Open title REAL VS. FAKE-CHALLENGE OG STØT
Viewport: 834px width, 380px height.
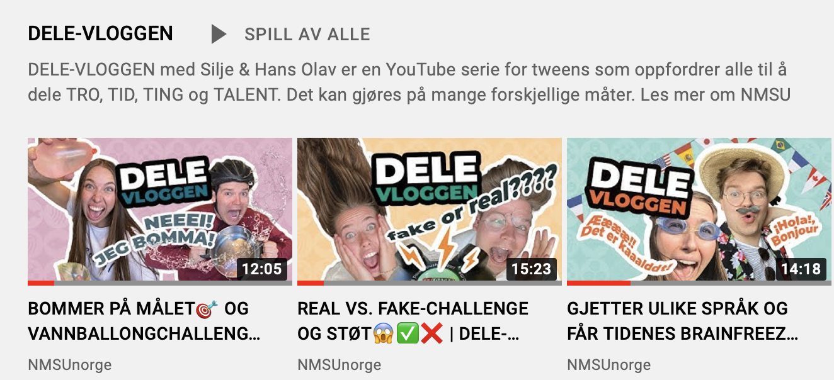(413, 321)
